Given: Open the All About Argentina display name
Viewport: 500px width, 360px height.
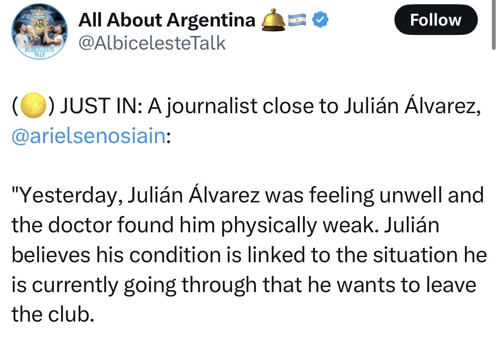Looking at the screenshot, I should 167,20.
